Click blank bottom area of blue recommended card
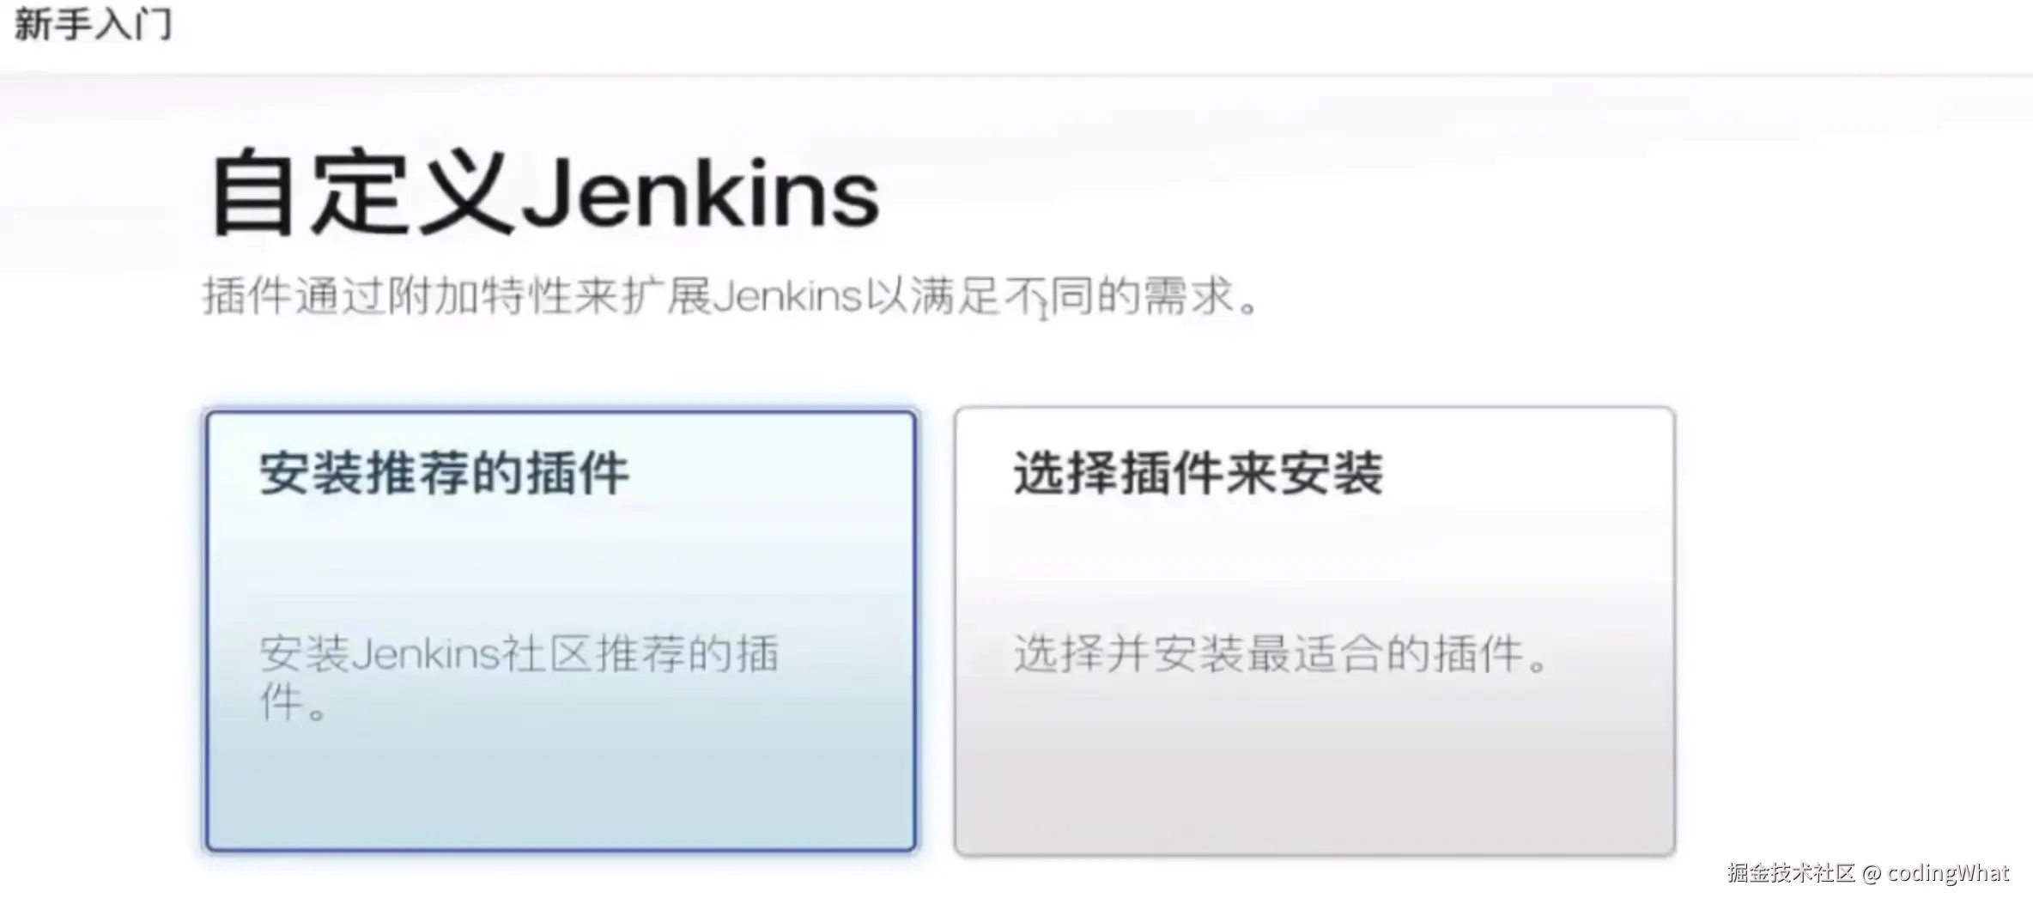This screenshot has width=2033, height=910. [x=561, y=794]
